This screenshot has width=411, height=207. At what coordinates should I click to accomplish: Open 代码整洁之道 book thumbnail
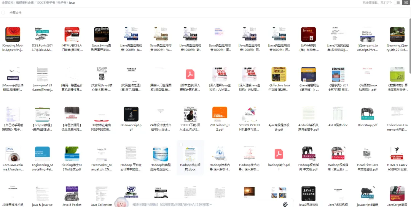131,74
